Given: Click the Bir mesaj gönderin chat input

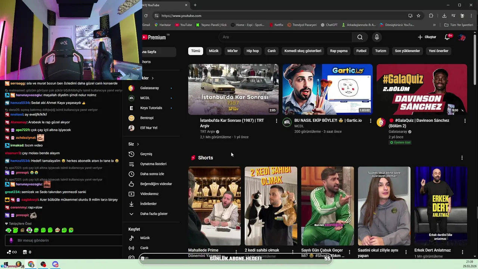Looking at the screenshot, I should click(63, 241).
